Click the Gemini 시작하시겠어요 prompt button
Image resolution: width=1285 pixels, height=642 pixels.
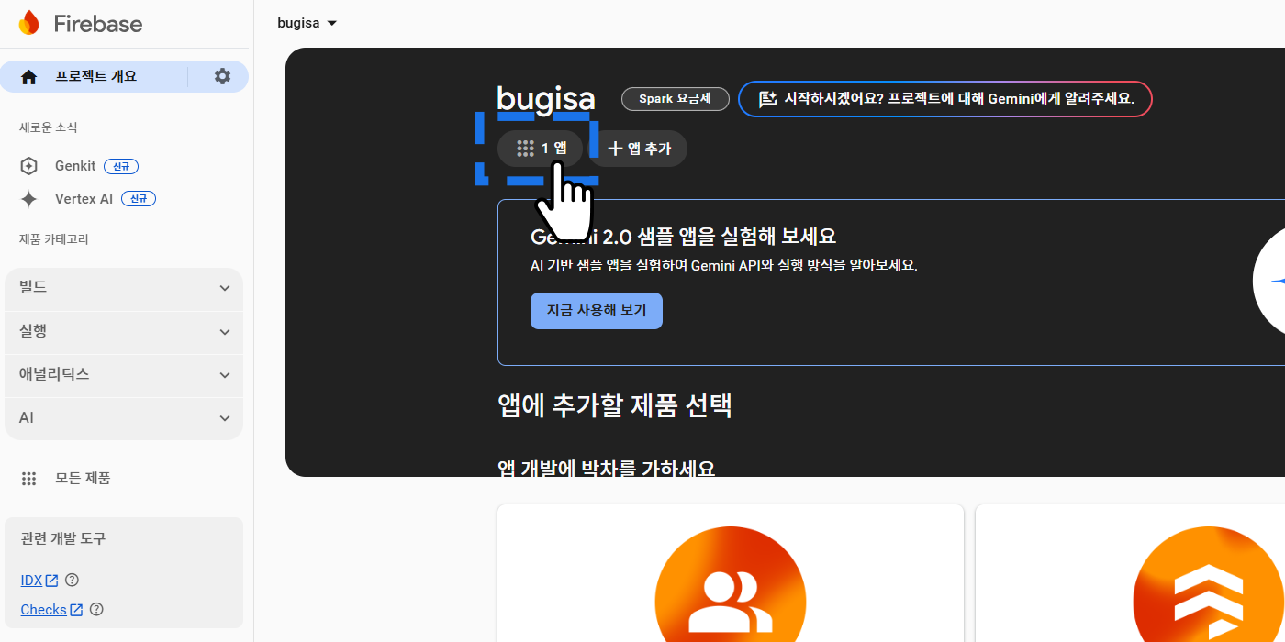945,99
